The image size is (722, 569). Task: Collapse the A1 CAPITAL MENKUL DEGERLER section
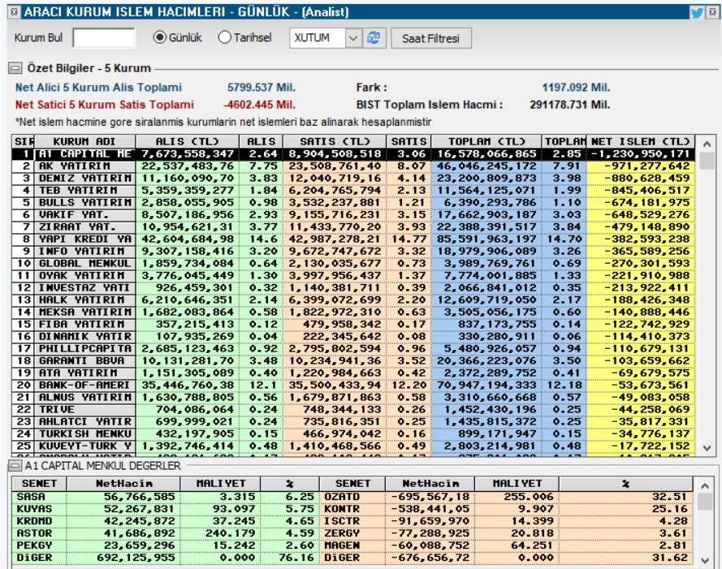[x=15, y=466]
